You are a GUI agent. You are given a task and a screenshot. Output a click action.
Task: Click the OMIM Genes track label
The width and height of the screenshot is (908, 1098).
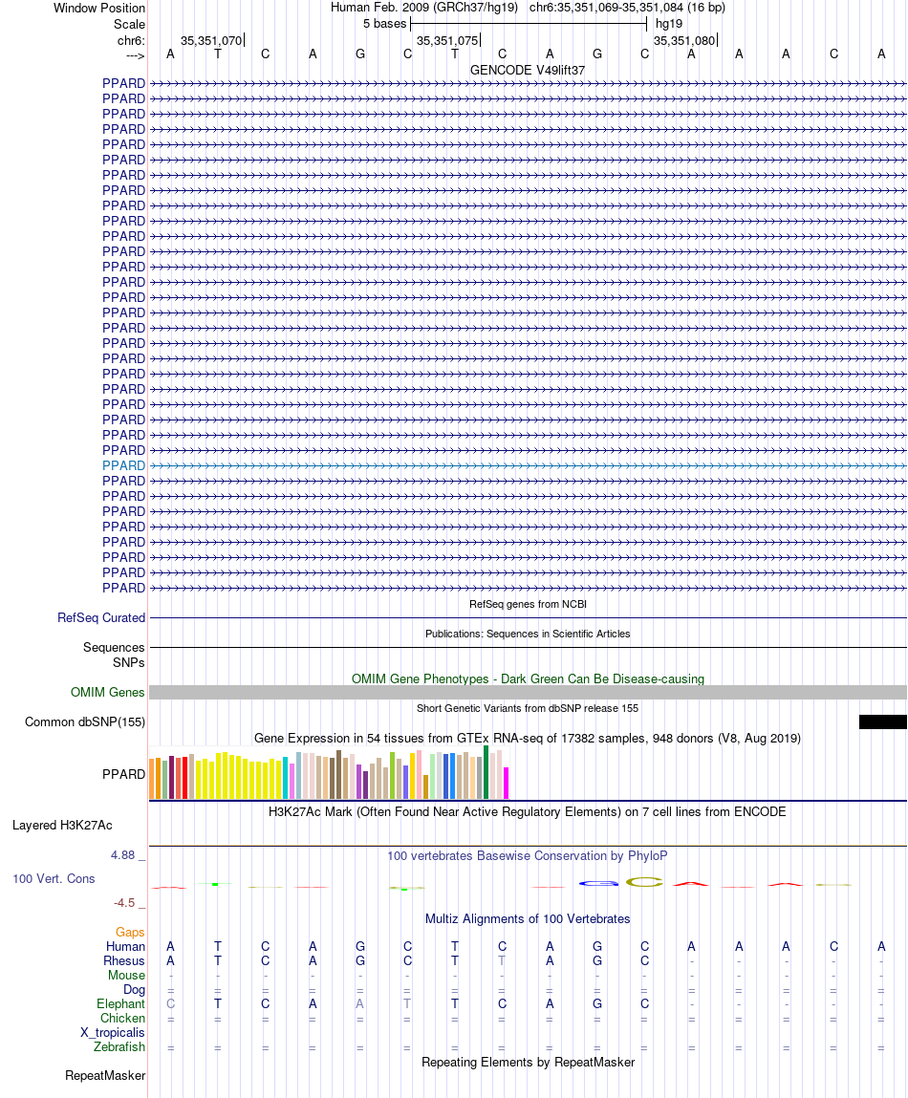(x=107, y=692)
